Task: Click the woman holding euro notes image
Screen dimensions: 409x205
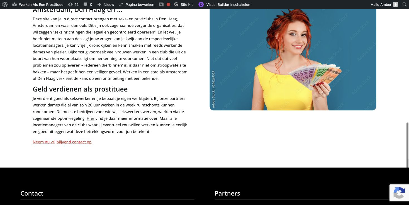Action: tap(293, 60)
